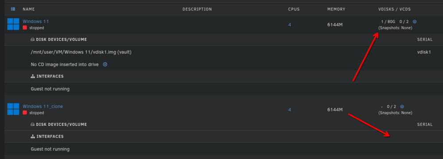The height and width of the screenshot is (159, 443).
Task: Sort by the NAME column header
Action: 28,9
